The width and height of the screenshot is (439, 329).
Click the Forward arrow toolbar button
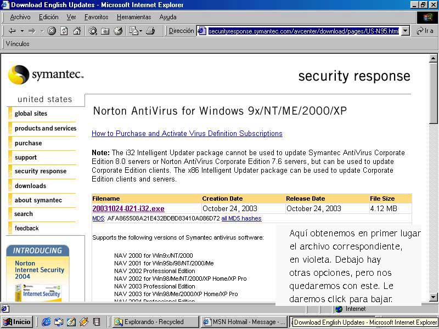tap(32, 31)
